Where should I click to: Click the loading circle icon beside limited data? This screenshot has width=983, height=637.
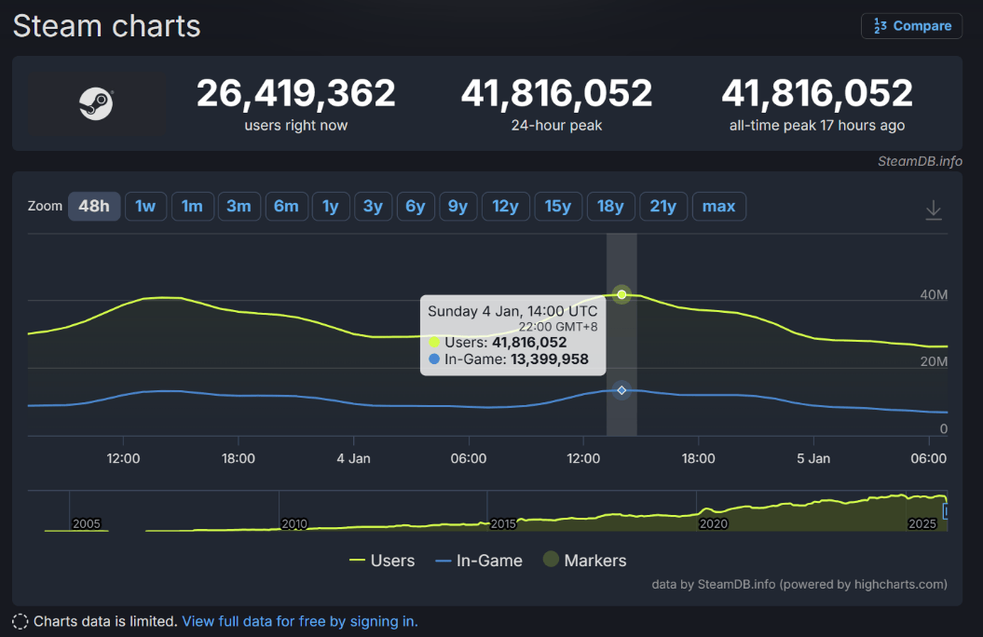(20, 621)
